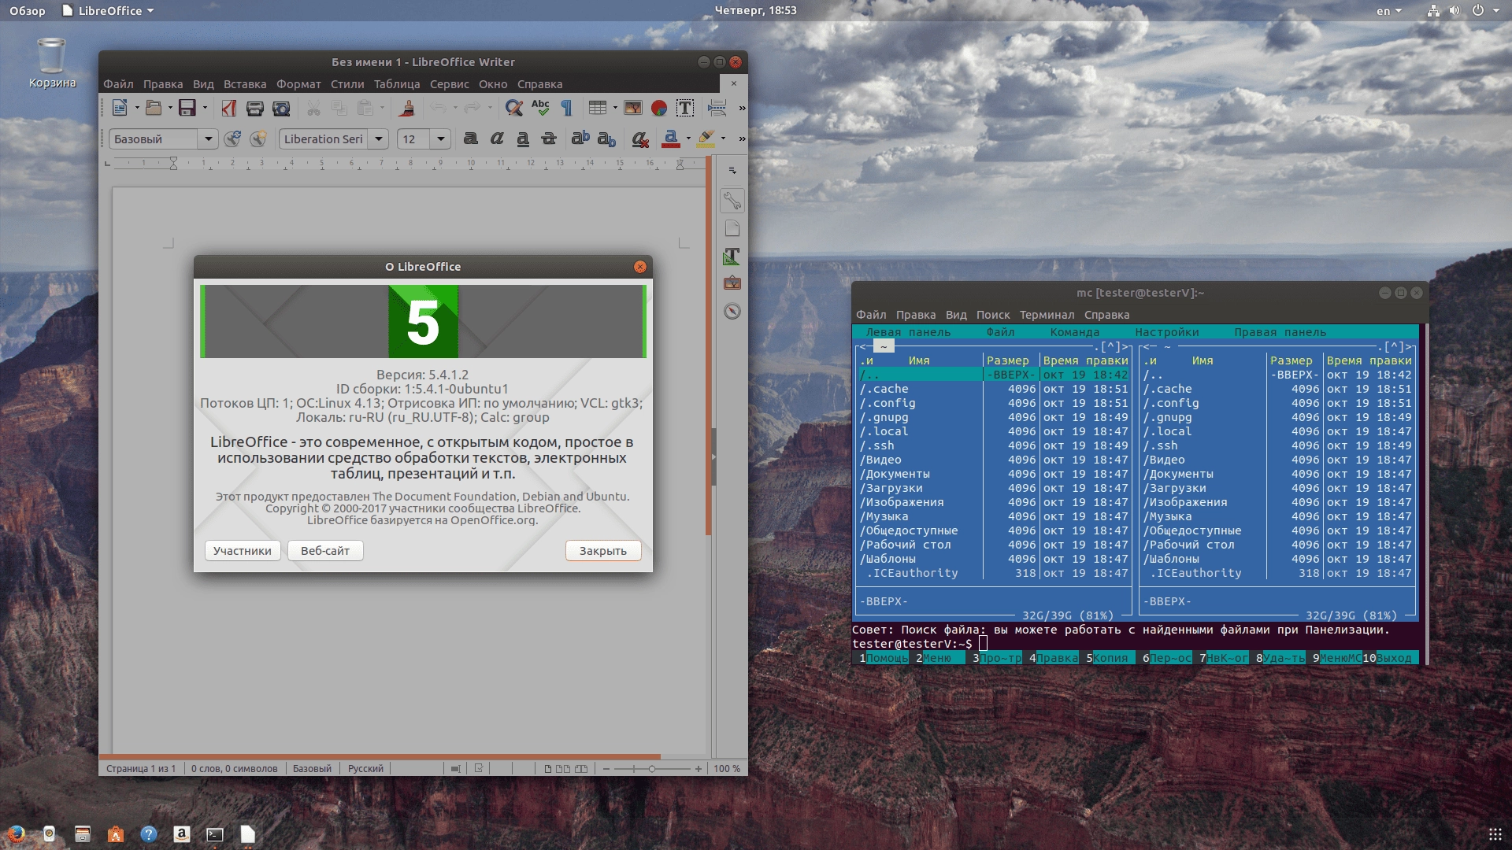Expand the Liberation Serif font name dropdown
The width and height of the screenshot is (1512, 850).
[379, 139]
